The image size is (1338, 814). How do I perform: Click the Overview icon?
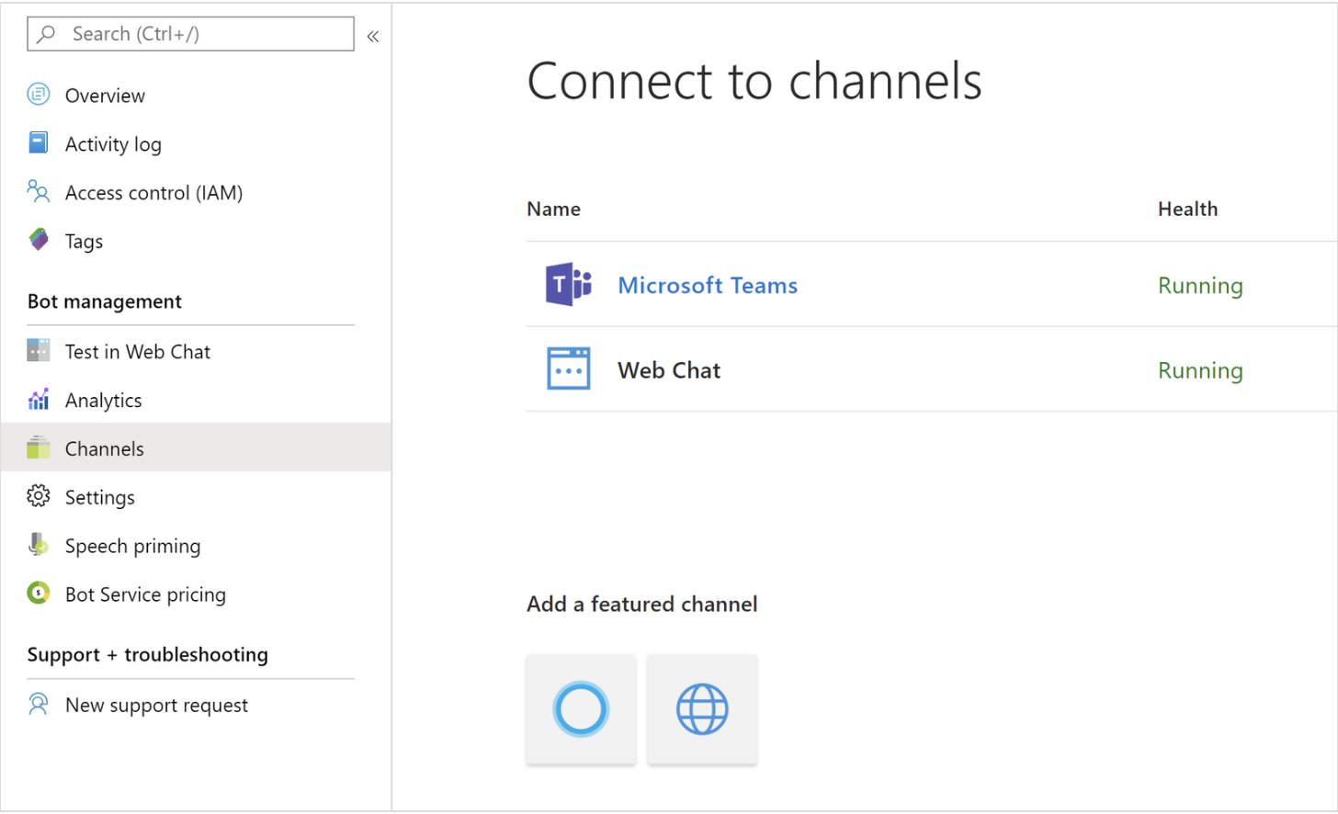[x=39, y=94]
